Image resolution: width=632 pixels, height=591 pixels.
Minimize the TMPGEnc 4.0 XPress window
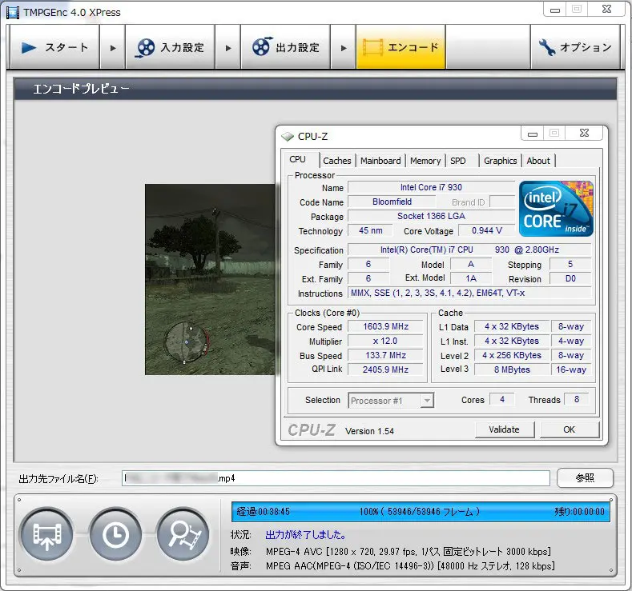click(555, 10)
